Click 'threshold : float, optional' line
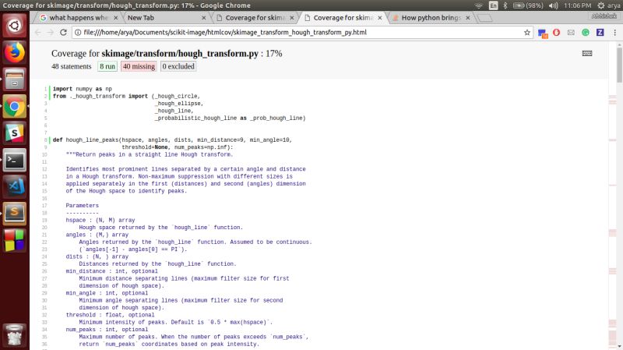This screenshot has height=350, width=623. click(x=110, y=315)
